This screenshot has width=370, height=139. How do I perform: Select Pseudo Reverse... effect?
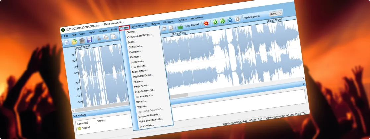point(145,91)
